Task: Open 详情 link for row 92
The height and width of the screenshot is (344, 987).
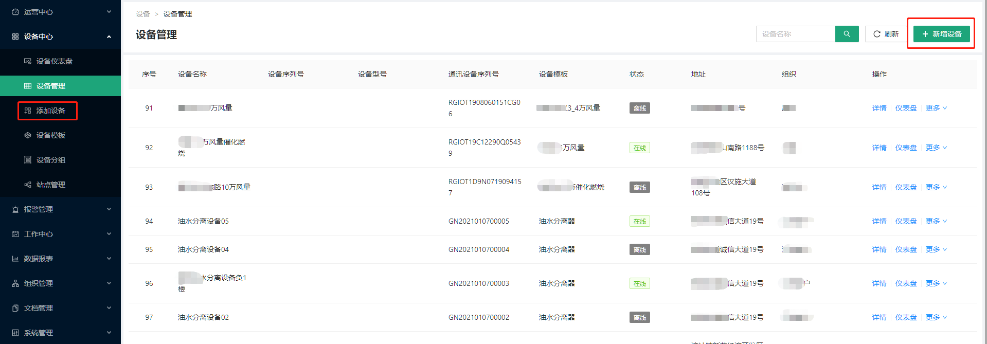Action: [x=879, y=148]
